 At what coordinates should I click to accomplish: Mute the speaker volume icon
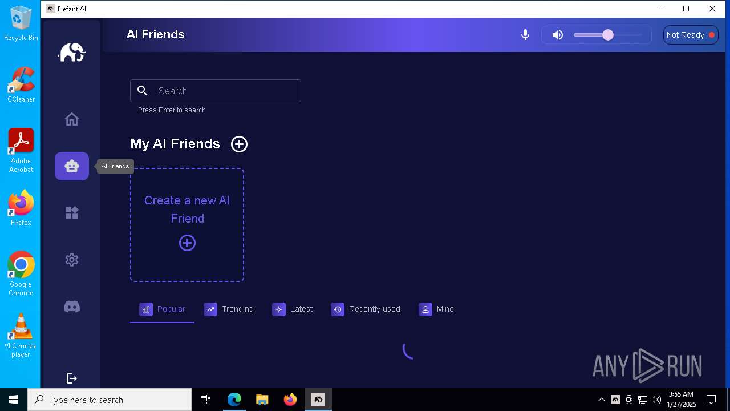558,35
